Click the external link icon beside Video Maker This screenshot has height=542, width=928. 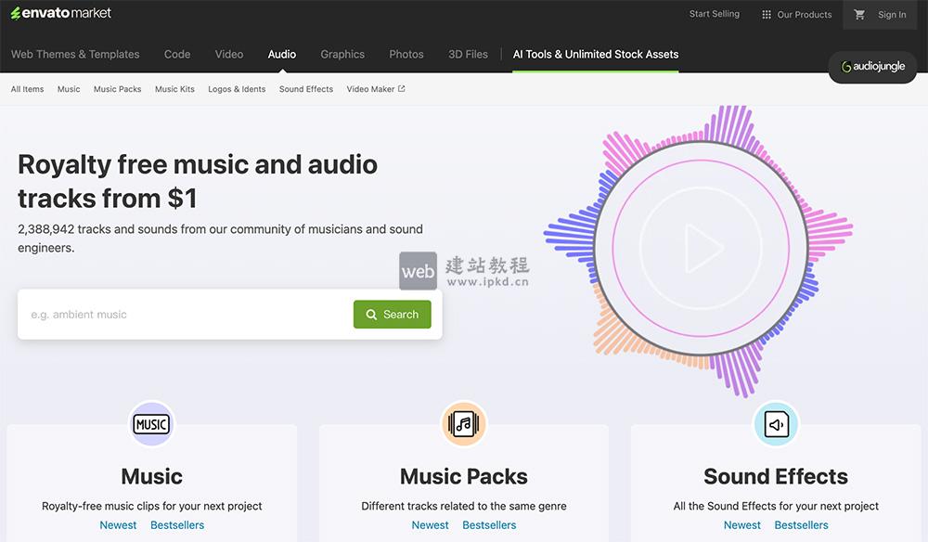402,87
